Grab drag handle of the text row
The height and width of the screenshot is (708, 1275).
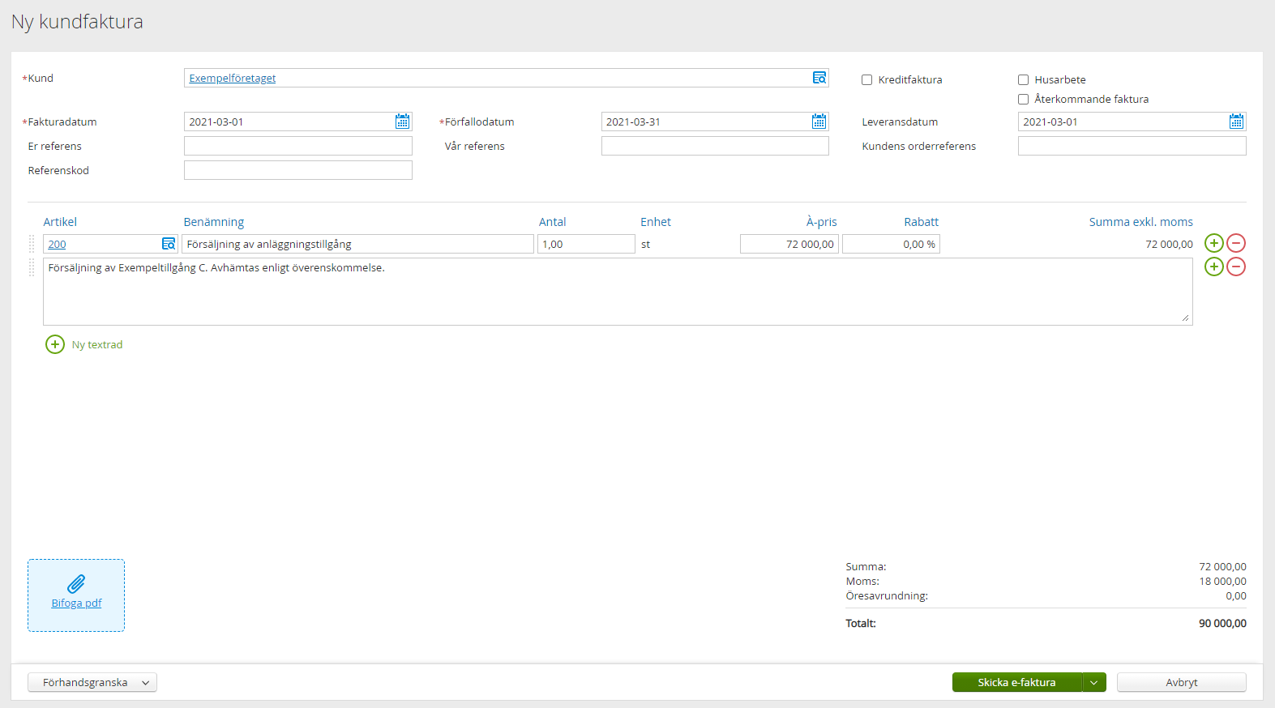32,268
